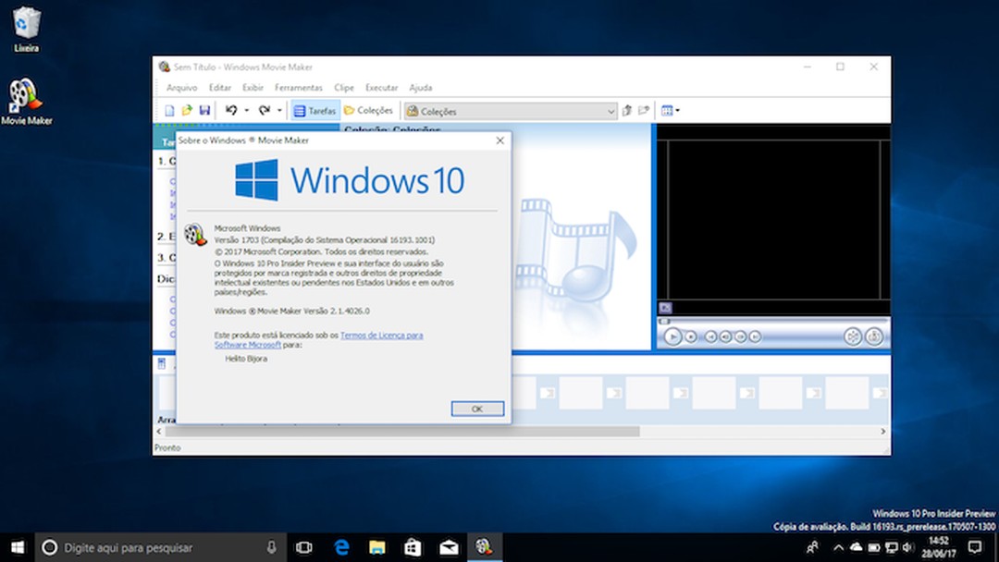Open the Clipe menu

click(343, 87)
